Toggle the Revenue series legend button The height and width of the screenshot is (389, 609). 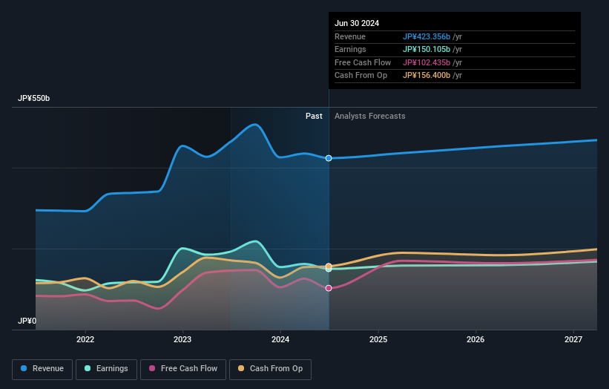click(42, 369)
